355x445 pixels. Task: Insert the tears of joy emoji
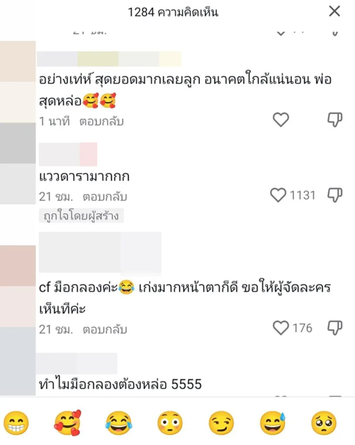pyautogui.click(x=119, y=423)
